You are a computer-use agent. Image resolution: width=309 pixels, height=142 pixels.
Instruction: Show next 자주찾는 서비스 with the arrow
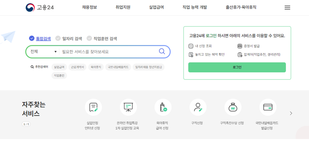(x=291, y=113)
